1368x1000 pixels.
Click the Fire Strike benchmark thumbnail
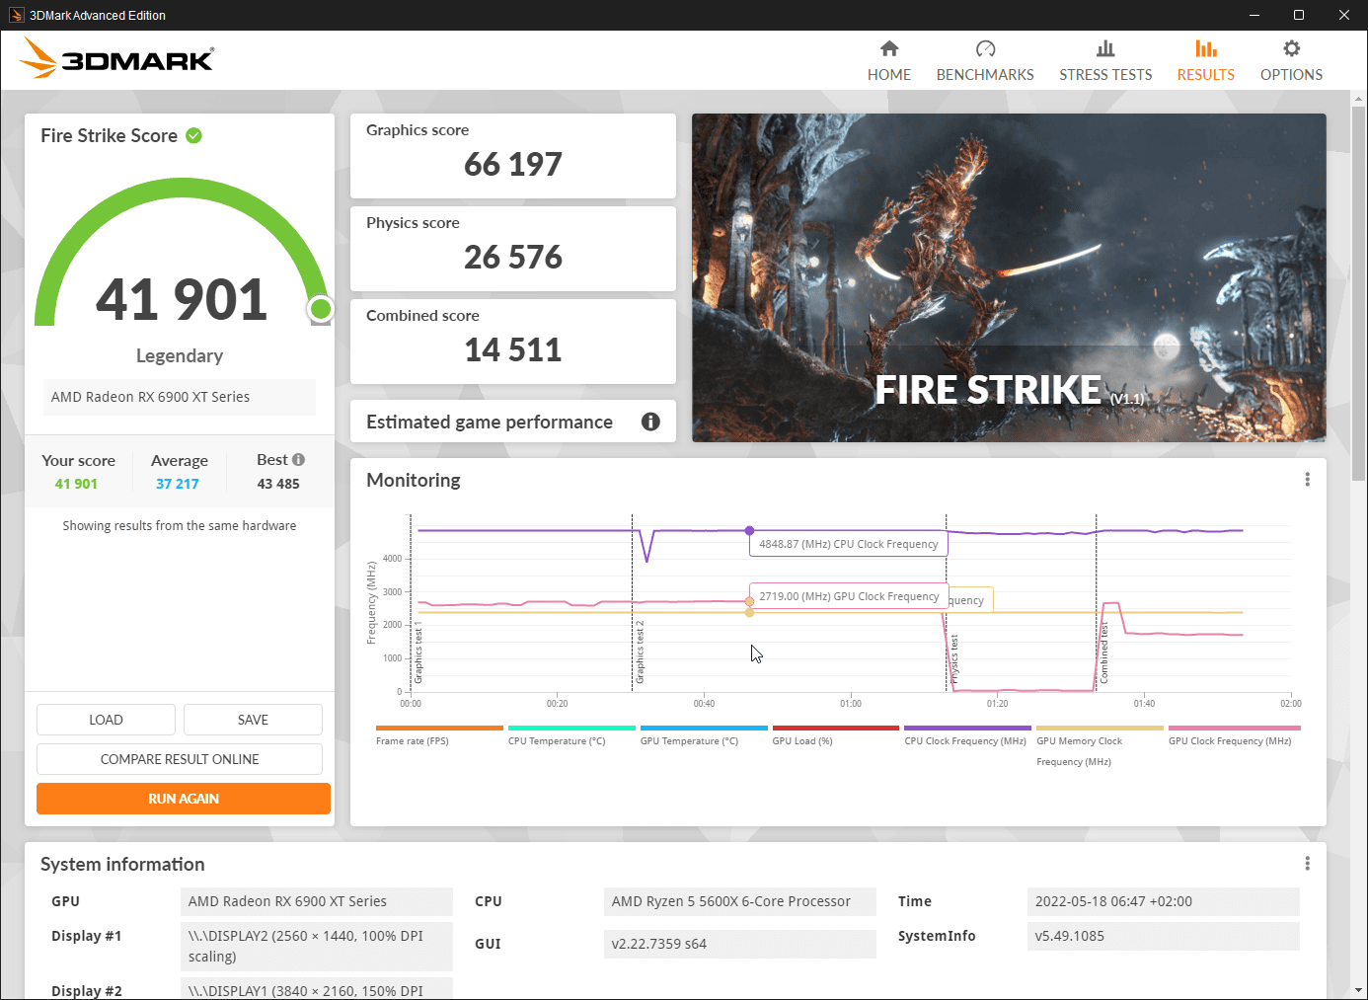tap(1009, 277)
